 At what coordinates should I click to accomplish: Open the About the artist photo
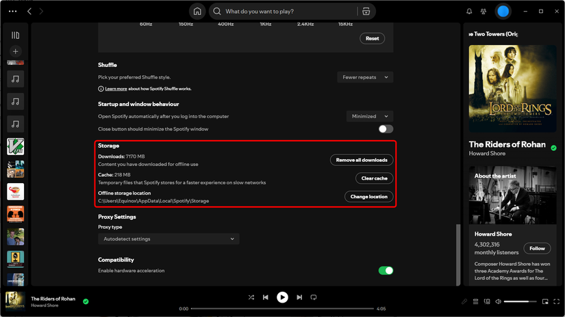(512, 195)
